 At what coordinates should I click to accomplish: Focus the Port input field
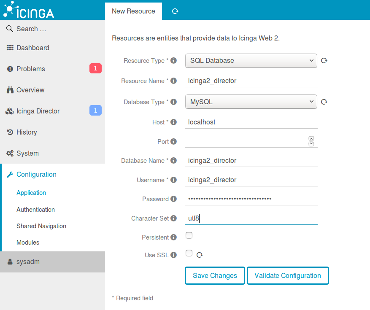(x=251, y=142)
